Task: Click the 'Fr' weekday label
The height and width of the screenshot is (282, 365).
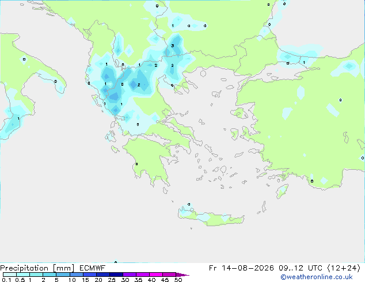Action: (213, 268)
